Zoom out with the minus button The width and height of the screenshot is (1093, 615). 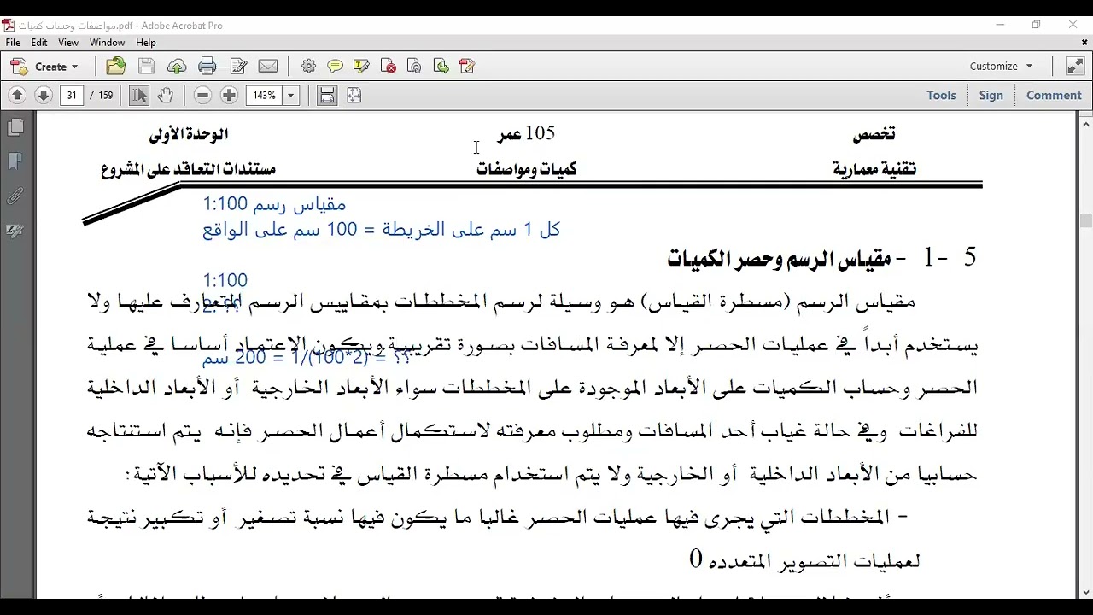(x=202, y=96)
